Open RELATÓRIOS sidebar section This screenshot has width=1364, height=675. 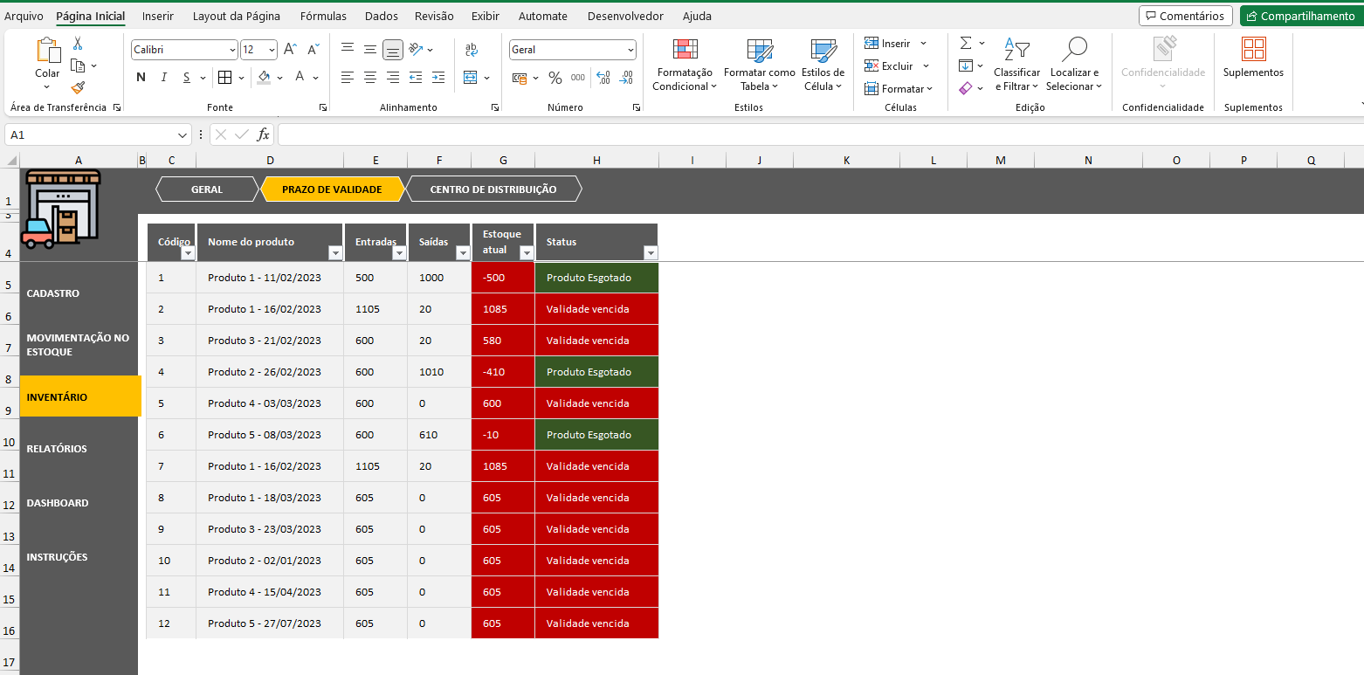coord(57,449)
